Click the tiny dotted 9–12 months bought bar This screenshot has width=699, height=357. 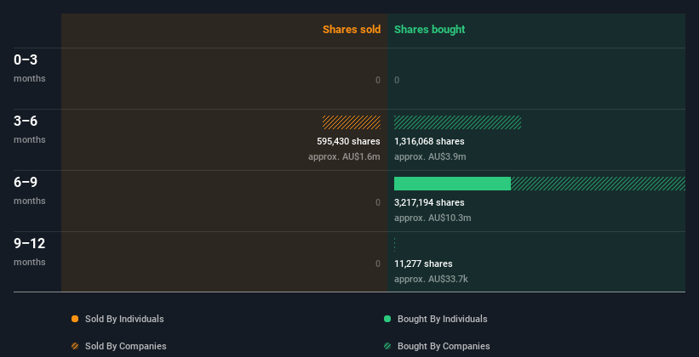click(395, 245)
